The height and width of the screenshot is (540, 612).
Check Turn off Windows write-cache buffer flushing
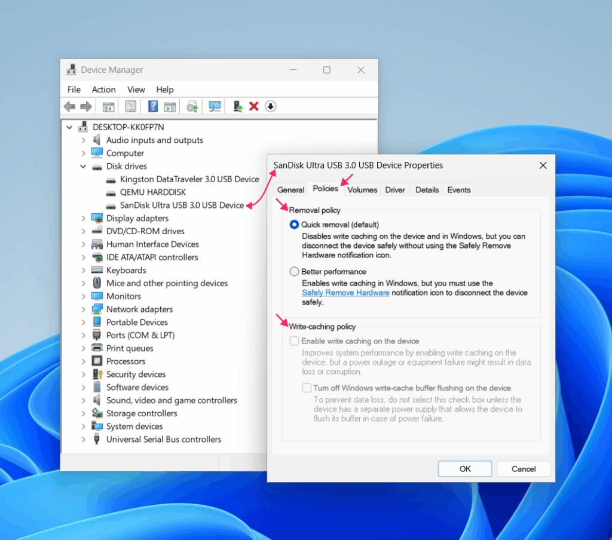pyautogui.click(x=307, y=388)
